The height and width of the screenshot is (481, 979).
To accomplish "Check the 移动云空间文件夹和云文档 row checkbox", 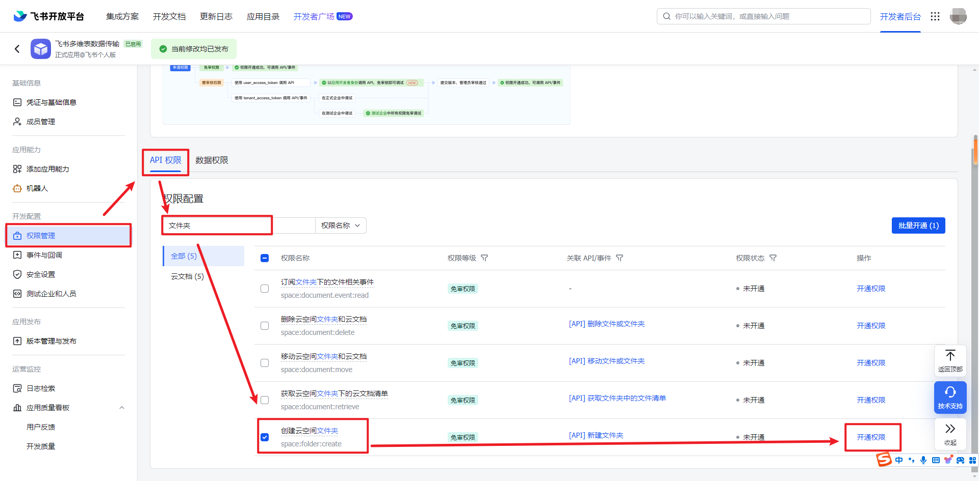I will point(265,363).
